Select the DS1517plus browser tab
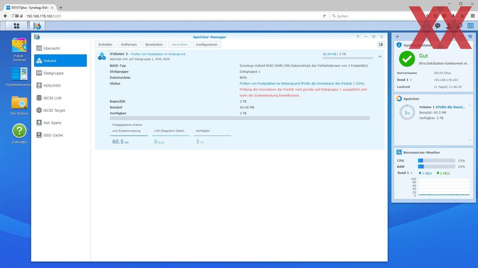The width and height of the screenshot is (478, 268). pyautogui.click(x=30, y=7)
